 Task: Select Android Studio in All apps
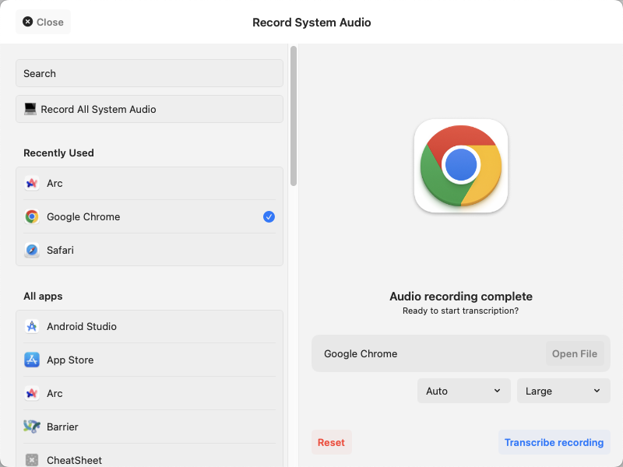[x=150, y=326]
